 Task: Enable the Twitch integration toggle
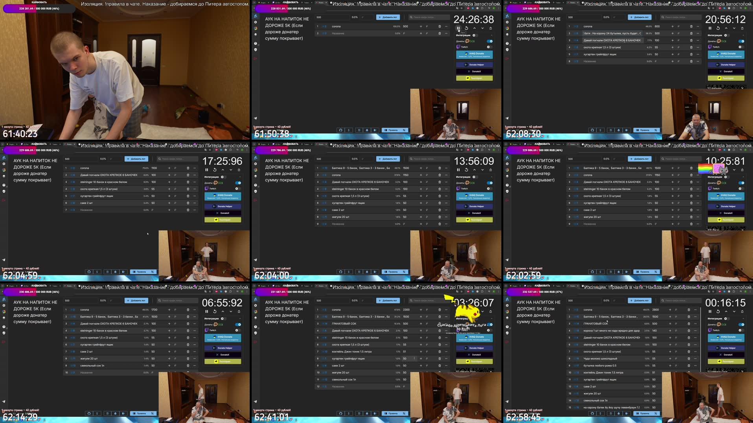pos(490,47)
